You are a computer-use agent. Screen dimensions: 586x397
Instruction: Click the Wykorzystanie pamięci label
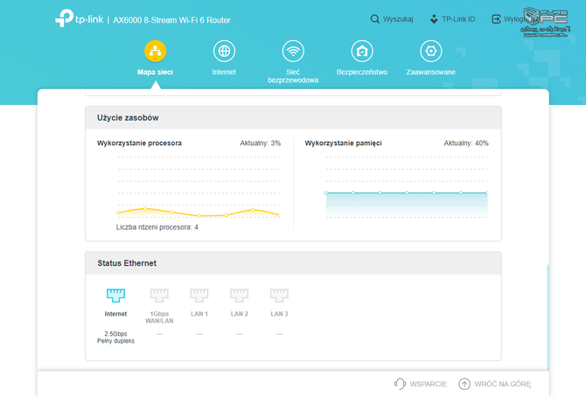pyautogui.click(x=344, y=143)
